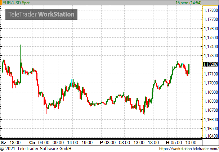The height and width of the screenshot is (152, 219).
Task: Click the 18:00 label before H
Action: [153, 143]
